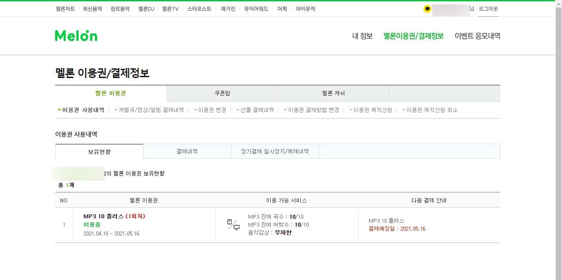Open 매거진 in top menu
The width and height of the screenshot is (562, 280).
[229, 9]
